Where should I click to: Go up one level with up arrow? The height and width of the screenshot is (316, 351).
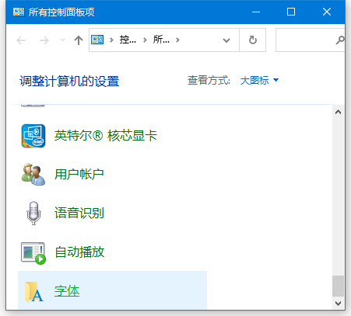[x=79, y=40]
